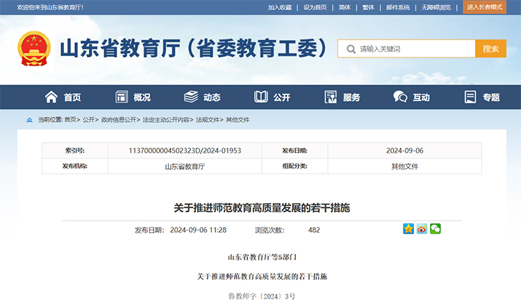Switch to 简体 simplified Chinese
Screen dimensions: 521x307
coord(345,7)
